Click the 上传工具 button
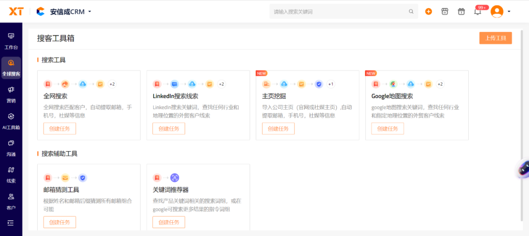 (x=496, y=38)
